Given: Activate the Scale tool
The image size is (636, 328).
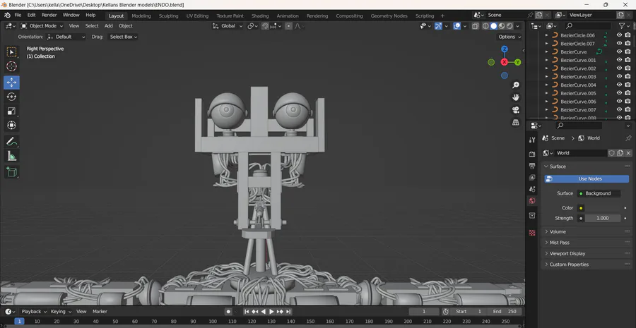Looking at the screenshot, I should tap(12, 111).
